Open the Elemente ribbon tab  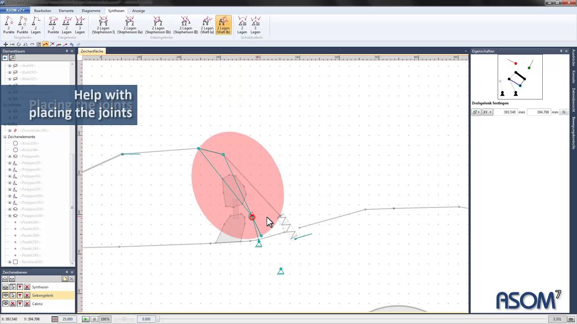(x=66, y=10)
